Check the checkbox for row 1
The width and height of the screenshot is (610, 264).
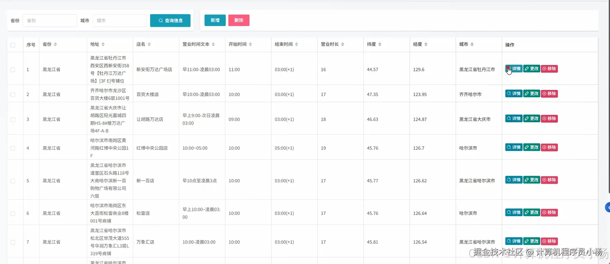[x=13, y=70]
